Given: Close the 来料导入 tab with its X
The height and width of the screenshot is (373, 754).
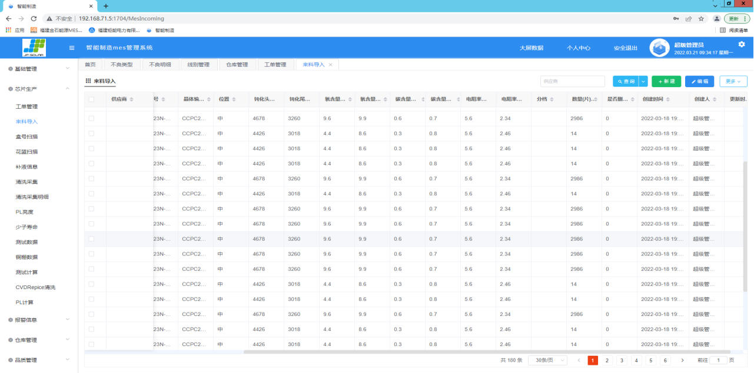Looking at the screenshot, I should [330, 65].
